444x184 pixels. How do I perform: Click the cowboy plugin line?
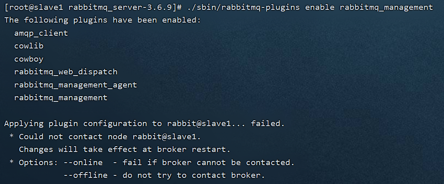coord(29,59)
